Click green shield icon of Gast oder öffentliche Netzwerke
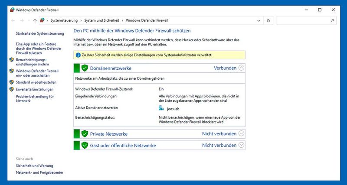 85,145
